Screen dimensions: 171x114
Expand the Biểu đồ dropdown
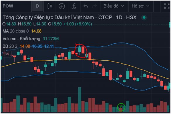[x=114, y=6]
